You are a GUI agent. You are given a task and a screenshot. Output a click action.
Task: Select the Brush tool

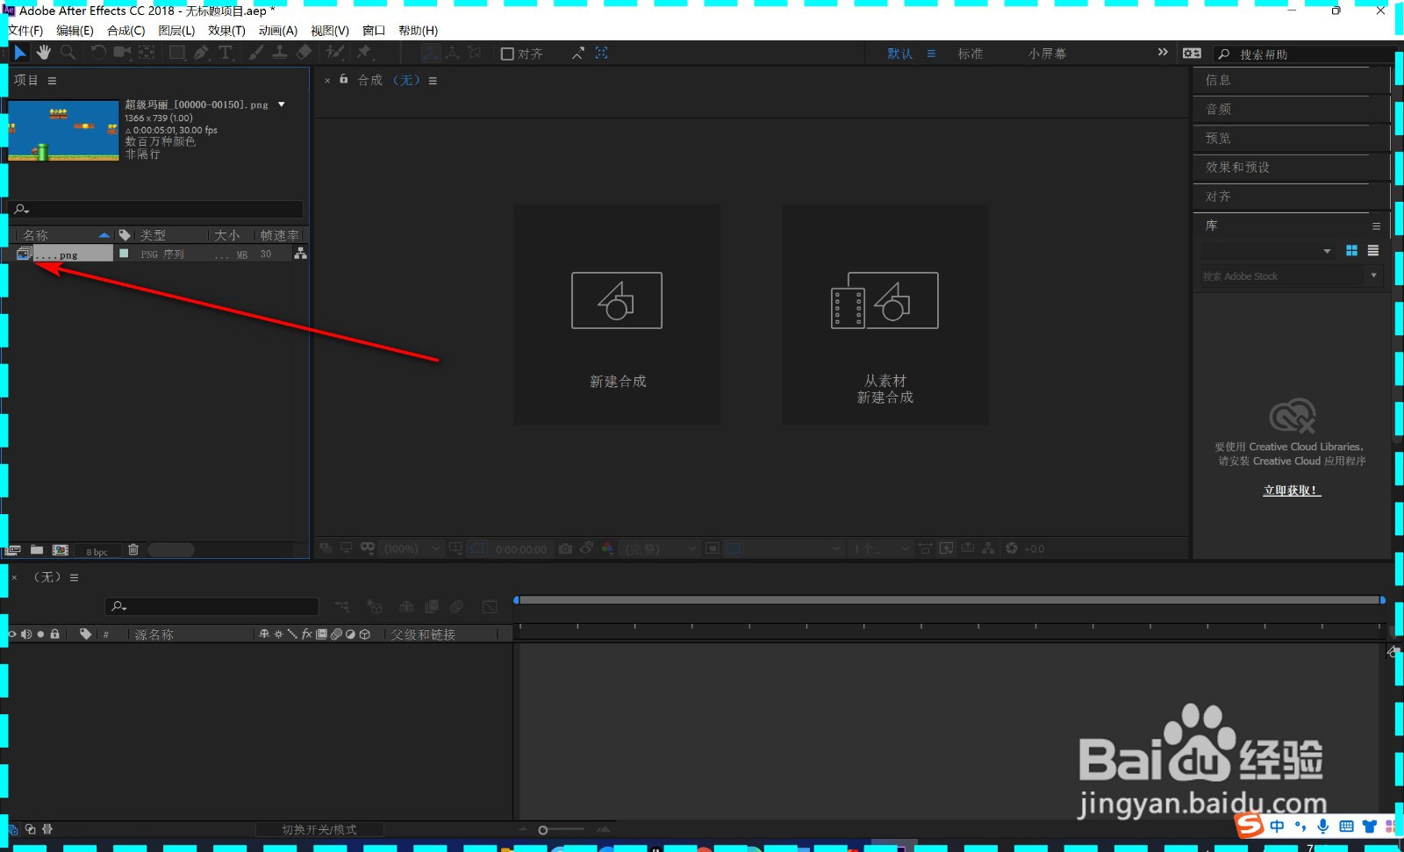click(255, 53)
